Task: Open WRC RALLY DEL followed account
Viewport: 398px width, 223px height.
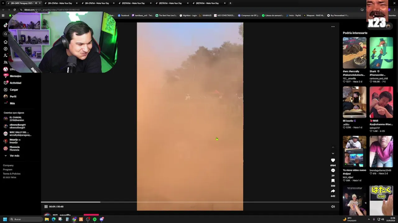Action: [17, 134]
